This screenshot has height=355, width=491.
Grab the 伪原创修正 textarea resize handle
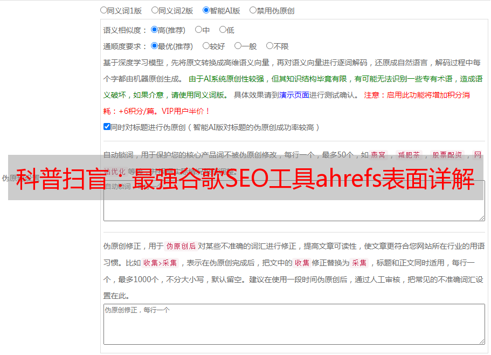point(482,341)
